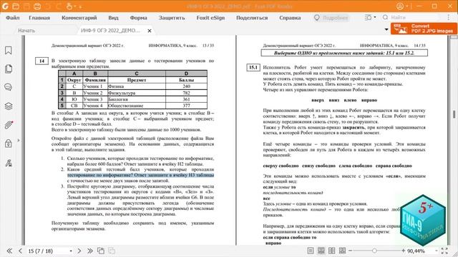Open the Bookmarks panel icon
Screen dimensions: 458x257
pyautogui.click(x=9, y=51)
